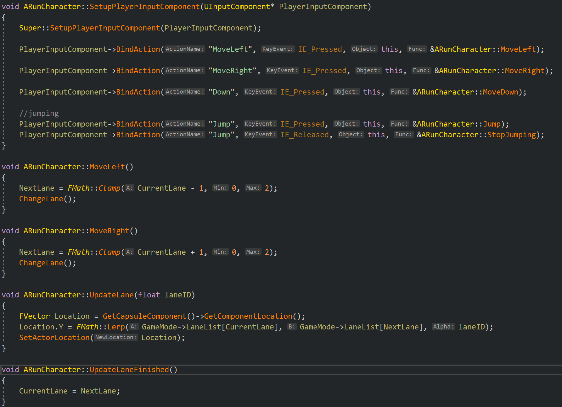Click IE_Pressed on the MoveLeft binding line
562x407 pixels.
(320, 49)
